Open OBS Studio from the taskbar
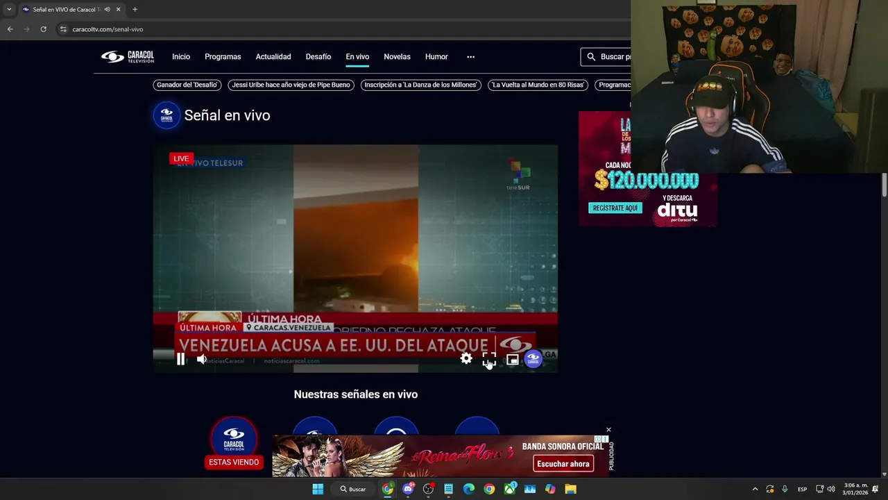The height and width of the screenshot is (500, 888). tap(428, 489)
